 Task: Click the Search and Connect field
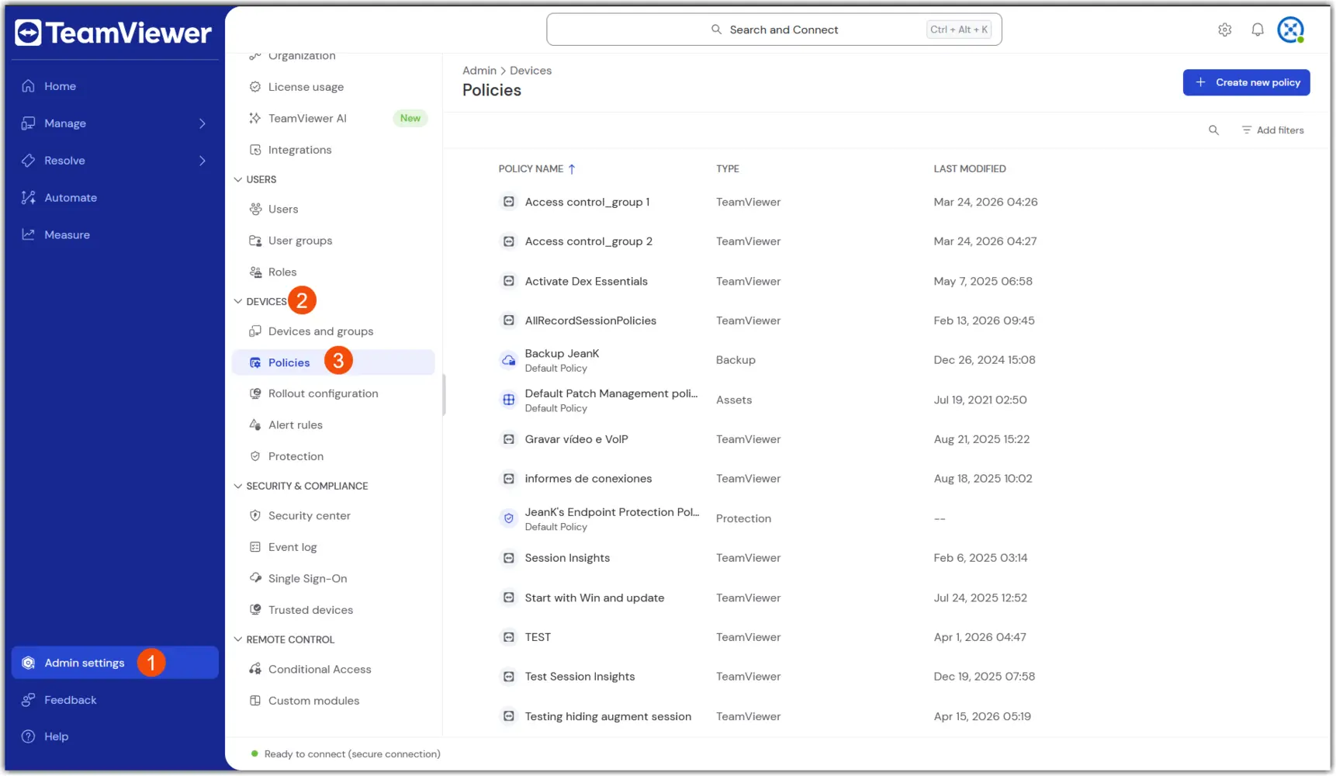coord(774,29)
